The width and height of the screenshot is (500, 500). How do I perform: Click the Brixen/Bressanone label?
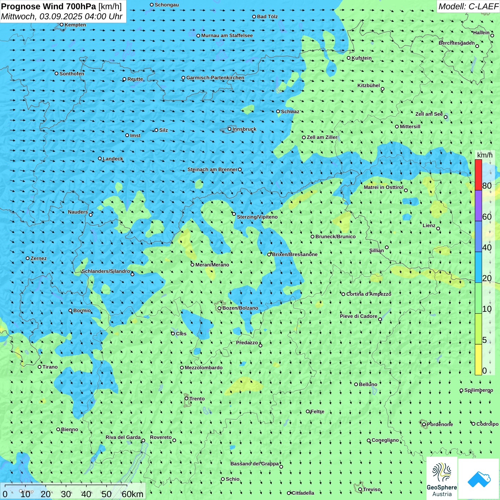tap(295, 254)
